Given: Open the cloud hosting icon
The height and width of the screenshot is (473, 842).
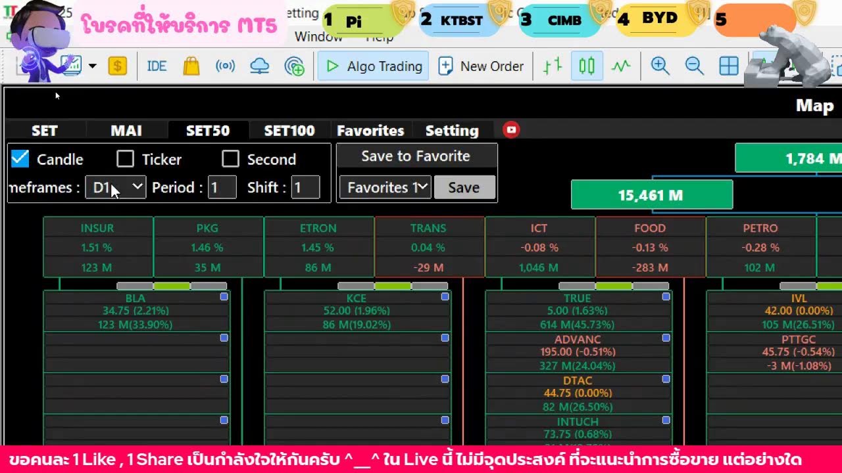Looking at the screenshot, I should tap(260, 66).
